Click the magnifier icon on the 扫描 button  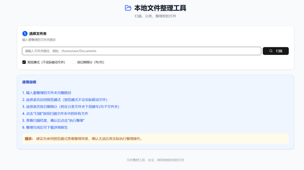pyautogui.click(x=271, y=51)
